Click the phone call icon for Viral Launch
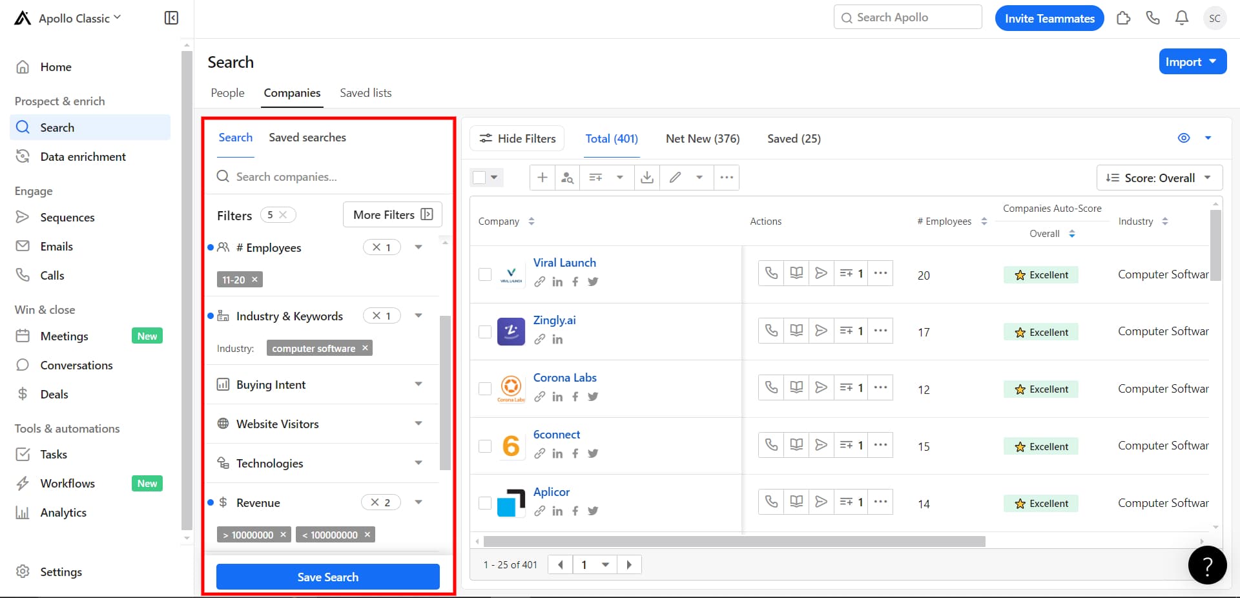The height and width of the screenshot is (598, 1240). tap(770, 273)
